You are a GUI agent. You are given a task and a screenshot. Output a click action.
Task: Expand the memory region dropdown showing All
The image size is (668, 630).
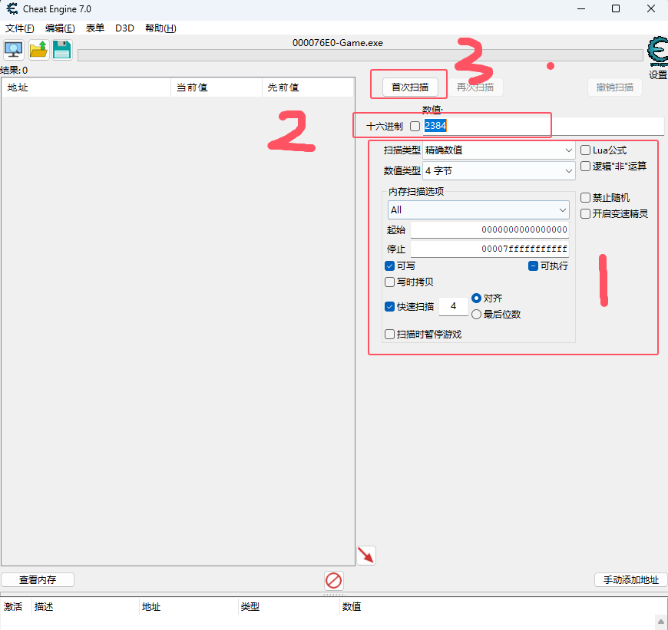tap(478, 209)
